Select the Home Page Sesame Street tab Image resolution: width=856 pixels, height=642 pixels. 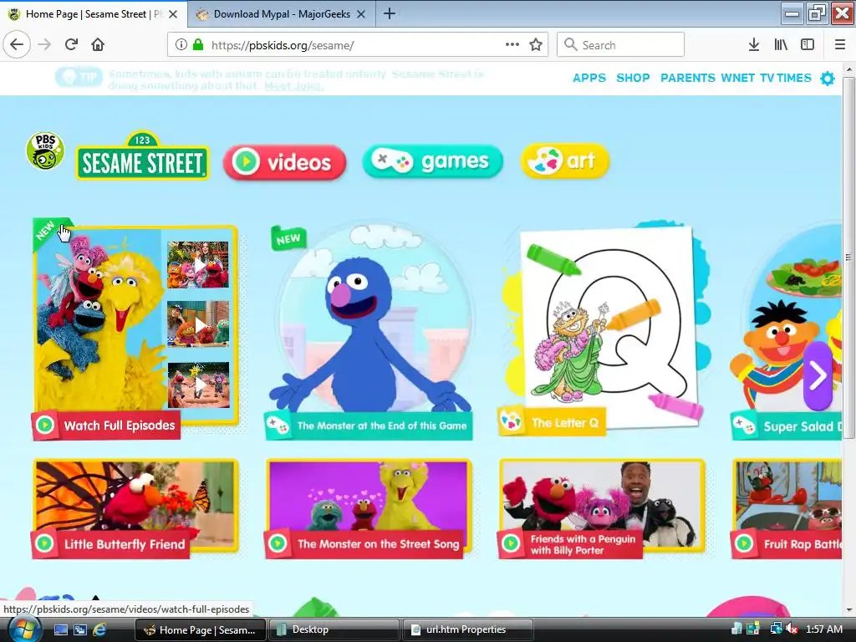[x=94, y=14]
